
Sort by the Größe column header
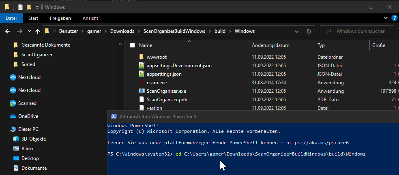coord(379,45)
